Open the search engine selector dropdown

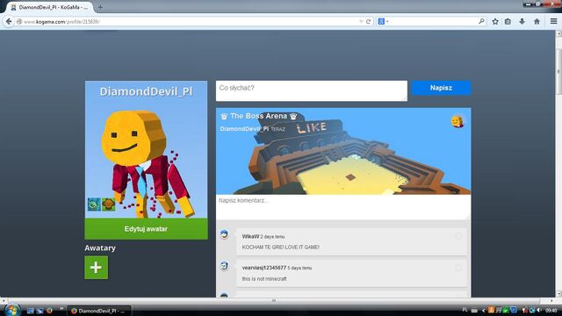pyautogui.click(x=383, y=21)
